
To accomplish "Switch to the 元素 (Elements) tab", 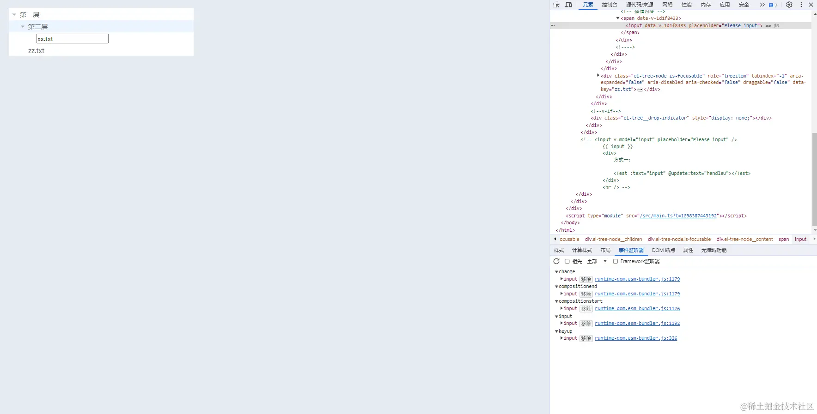I will point(588,5).
